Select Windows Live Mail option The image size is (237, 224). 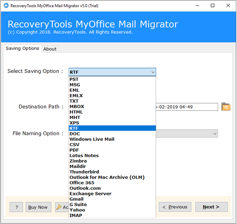(x=112, y=139)
